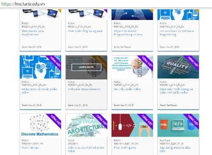Screen dimensions: 212x155
Task: Click the Phát triển game course title
Action: (125, 148)
